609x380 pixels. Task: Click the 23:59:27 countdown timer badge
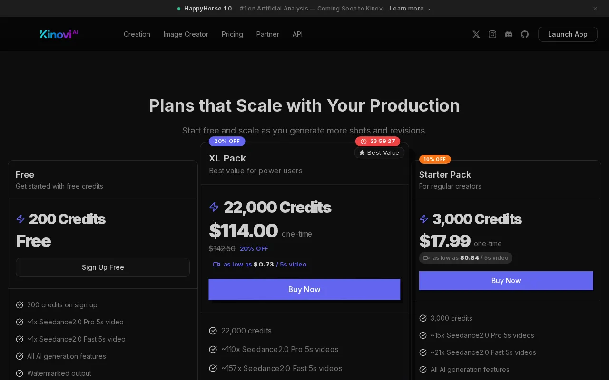(378, 142)
